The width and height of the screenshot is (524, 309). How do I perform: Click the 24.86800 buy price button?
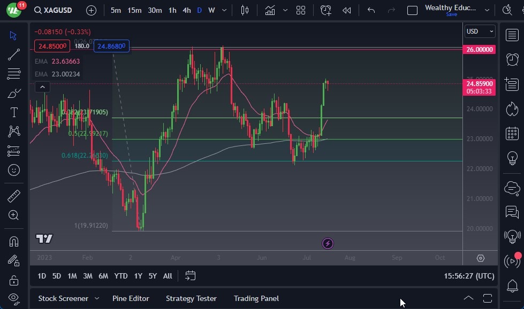tap(111, 46)
